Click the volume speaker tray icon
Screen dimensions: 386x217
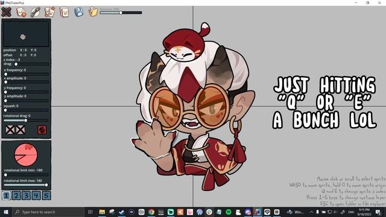(335, 212)
